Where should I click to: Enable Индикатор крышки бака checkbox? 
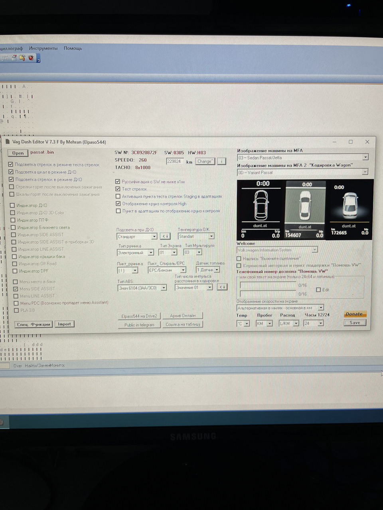point(14,257)
